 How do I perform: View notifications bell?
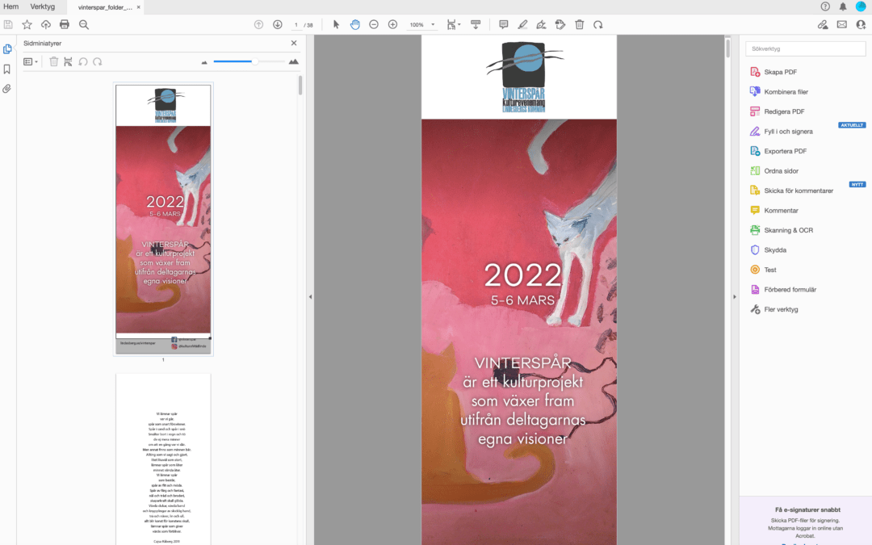(843, 6)
